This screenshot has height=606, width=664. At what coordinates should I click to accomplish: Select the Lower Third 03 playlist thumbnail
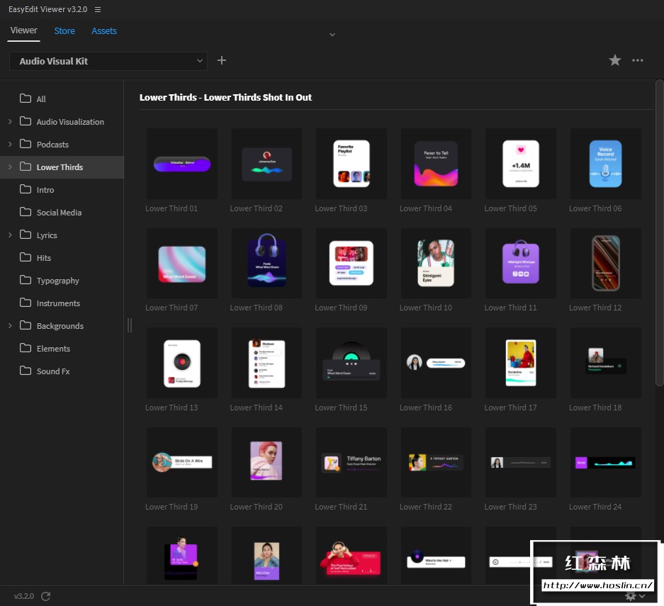(x=351, y=164)
